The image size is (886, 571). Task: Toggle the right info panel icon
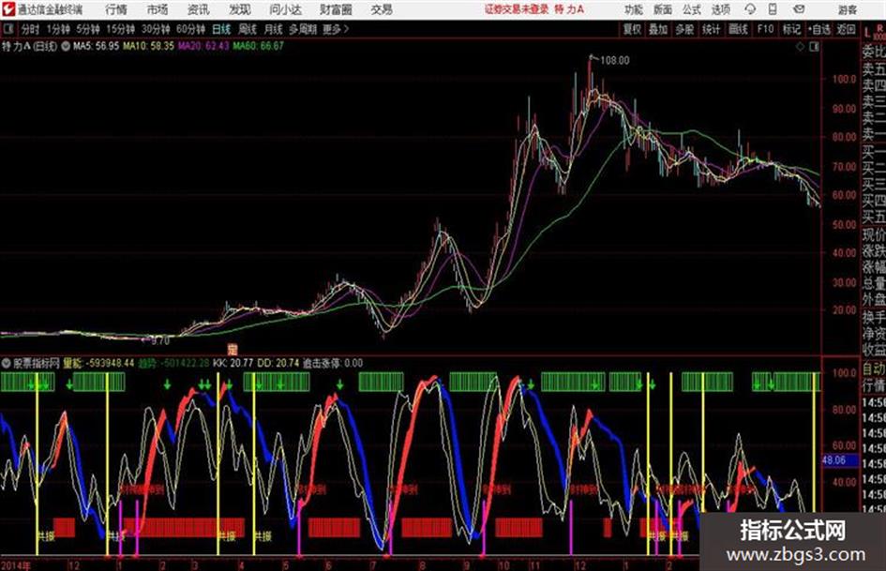click(814, 47)
